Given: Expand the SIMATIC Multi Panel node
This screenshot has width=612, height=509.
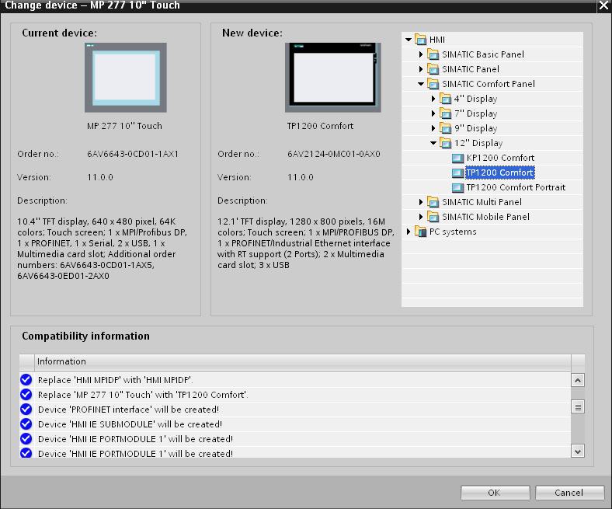Looking at the screenshot, I should pos(421,202).
